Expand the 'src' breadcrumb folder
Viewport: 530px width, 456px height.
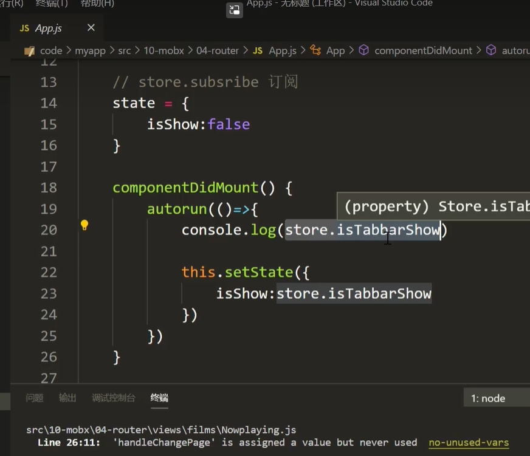124,51
